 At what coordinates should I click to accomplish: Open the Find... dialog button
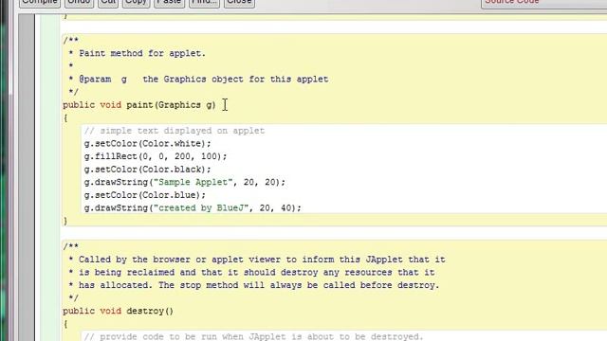click(x=205, y=3)
